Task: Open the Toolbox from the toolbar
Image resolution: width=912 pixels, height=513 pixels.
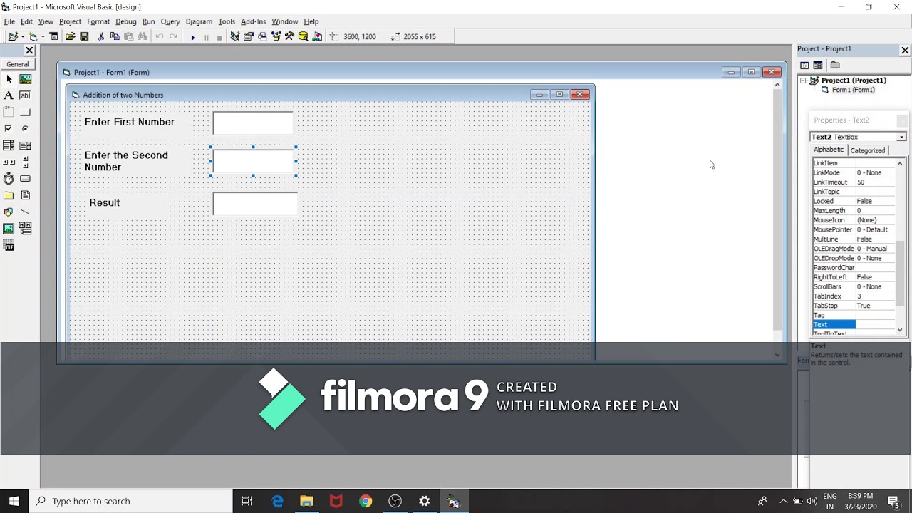Action: click(289, 36)
